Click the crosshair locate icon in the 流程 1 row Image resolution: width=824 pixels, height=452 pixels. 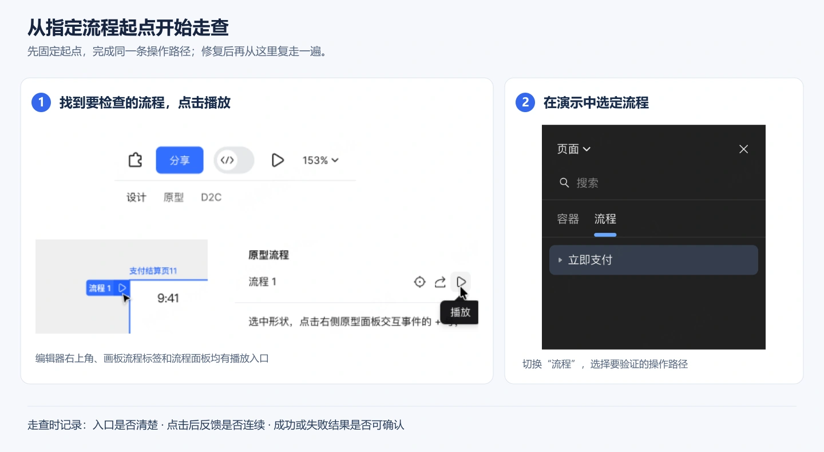(420, 281)
